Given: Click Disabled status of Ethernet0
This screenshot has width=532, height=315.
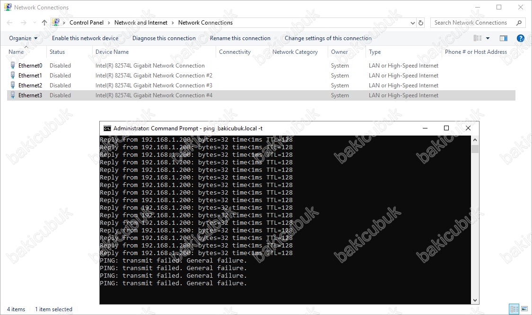Looking at the screenshot, I should tap(60, 65).
